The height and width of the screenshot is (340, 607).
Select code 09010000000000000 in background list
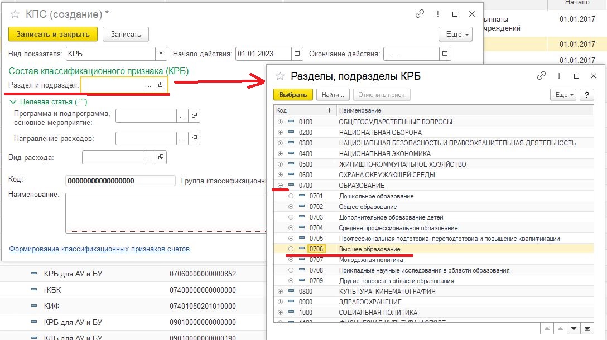tap(203, 322)
